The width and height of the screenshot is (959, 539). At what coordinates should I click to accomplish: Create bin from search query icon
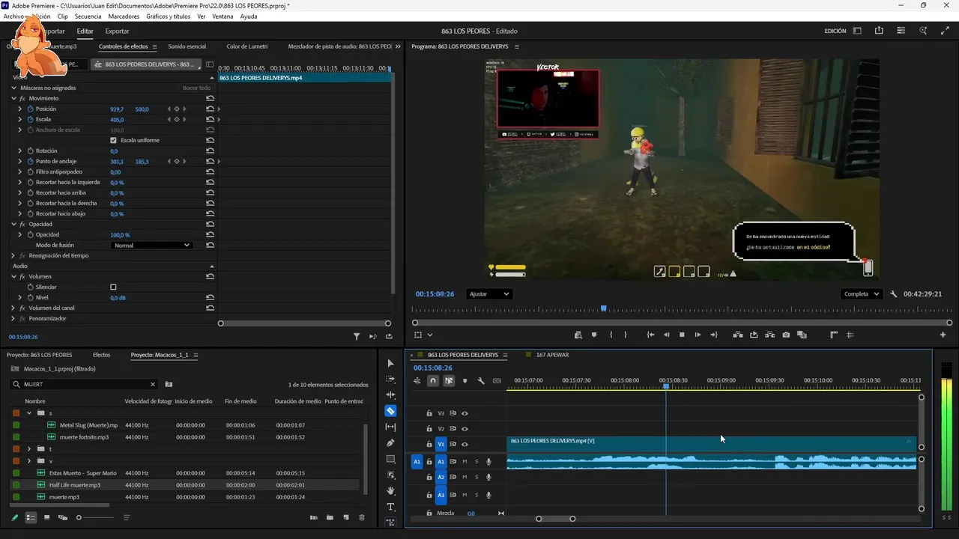coord(169,384)
